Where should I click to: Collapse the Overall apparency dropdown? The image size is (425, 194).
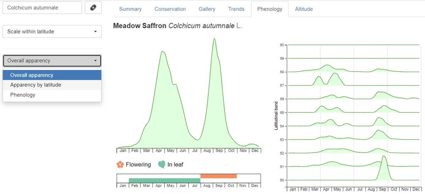tap(52, 60)
